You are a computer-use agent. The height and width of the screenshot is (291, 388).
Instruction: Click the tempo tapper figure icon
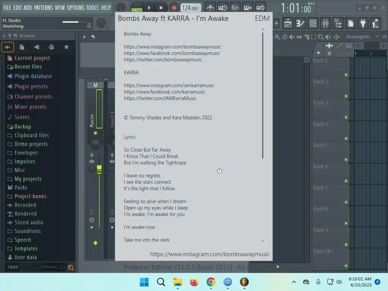point(375,23)
